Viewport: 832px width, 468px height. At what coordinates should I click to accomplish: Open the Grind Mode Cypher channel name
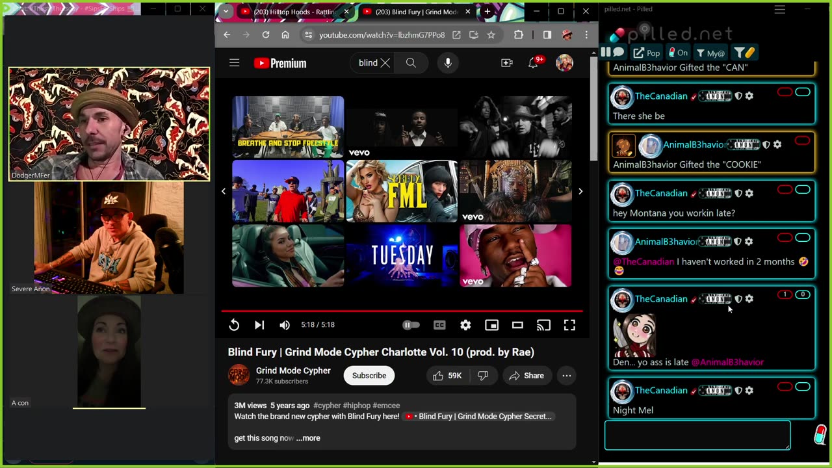click(293, 370)
